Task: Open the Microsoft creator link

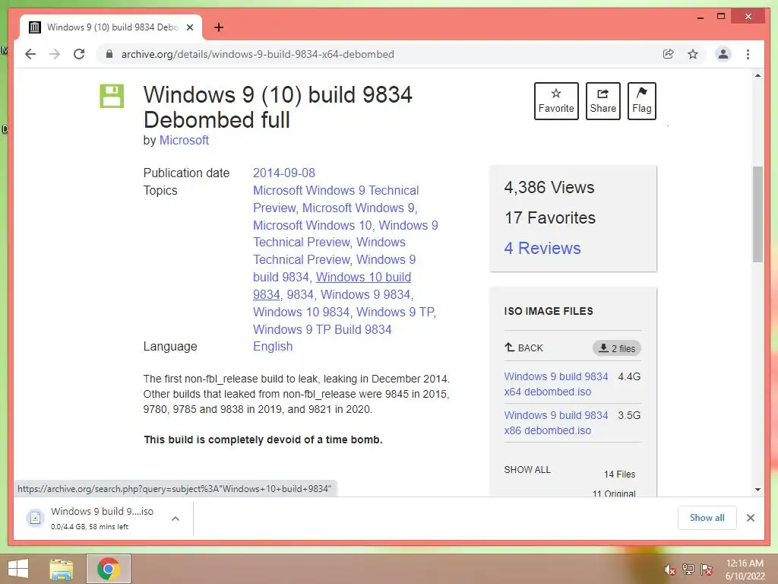Action: pos(184,141)
